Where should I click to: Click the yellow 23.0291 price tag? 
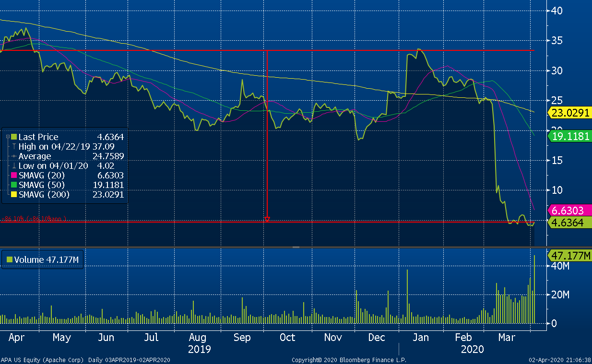(570, 113)
